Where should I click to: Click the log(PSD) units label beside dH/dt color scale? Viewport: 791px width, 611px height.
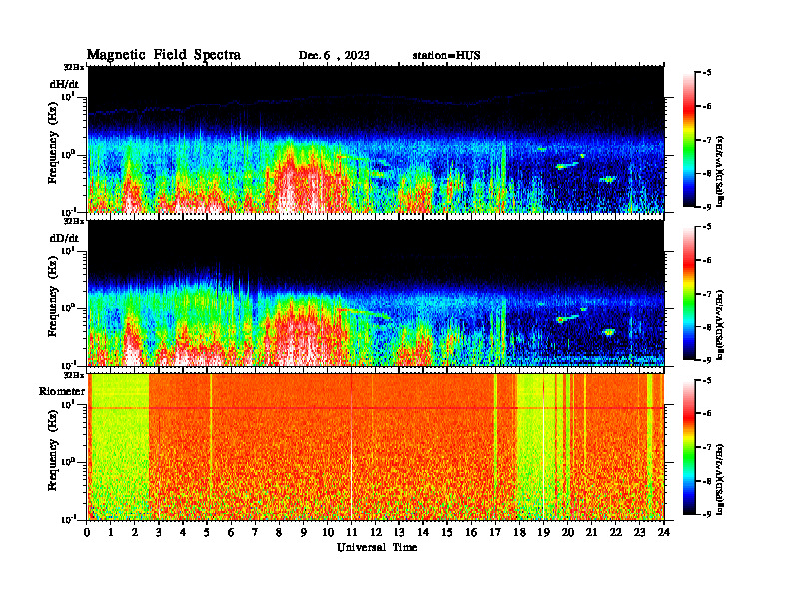[x=720, y=171]
